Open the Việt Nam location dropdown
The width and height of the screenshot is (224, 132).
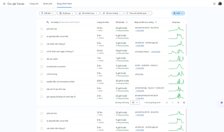tap(48, 13)
